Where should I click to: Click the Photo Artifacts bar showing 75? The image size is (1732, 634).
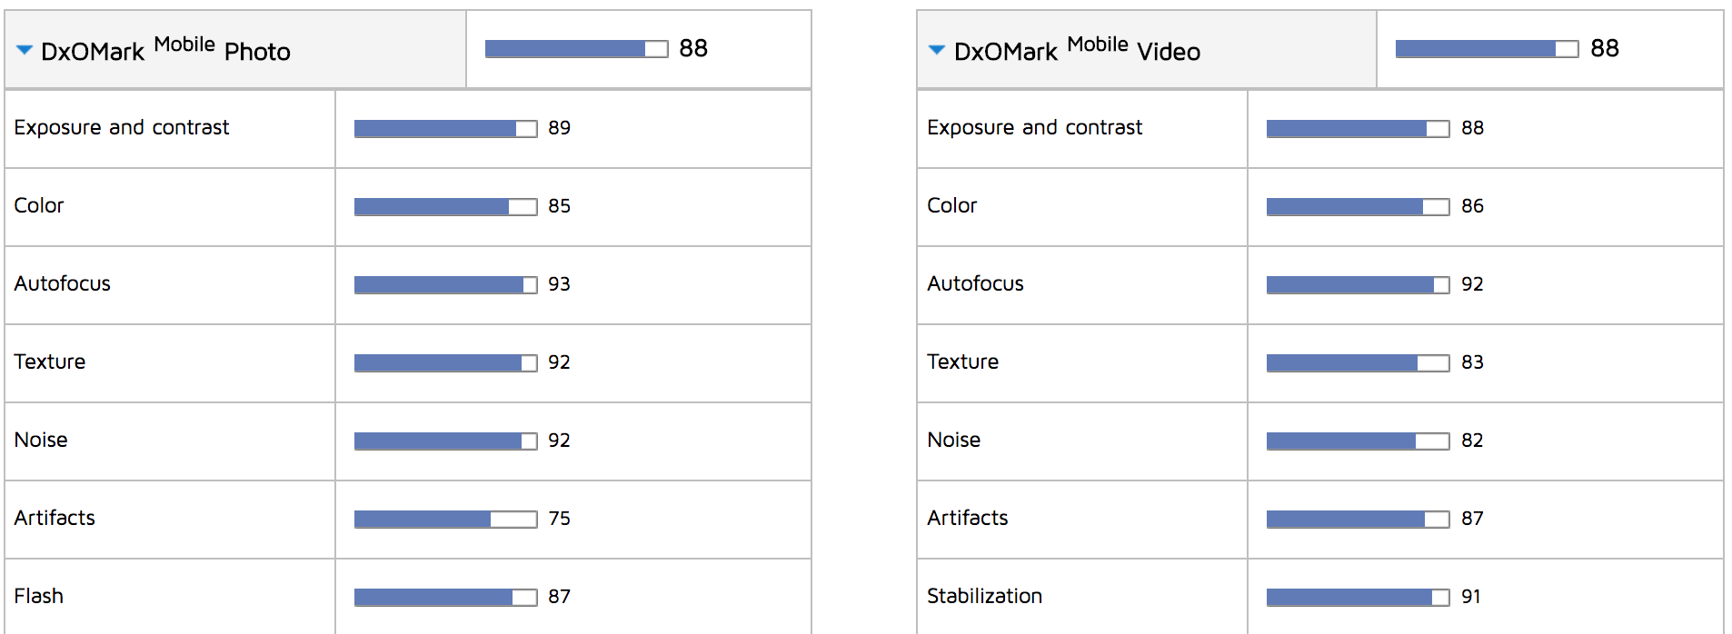tap(445, 520)
